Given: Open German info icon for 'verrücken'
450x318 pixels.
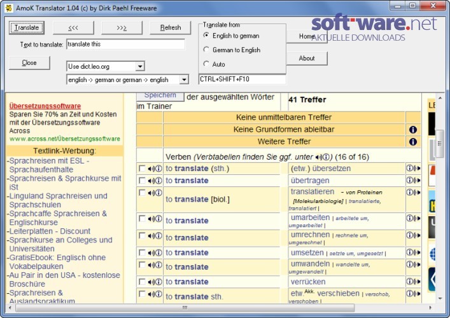Looking at the screenshot, I should 409,282.
